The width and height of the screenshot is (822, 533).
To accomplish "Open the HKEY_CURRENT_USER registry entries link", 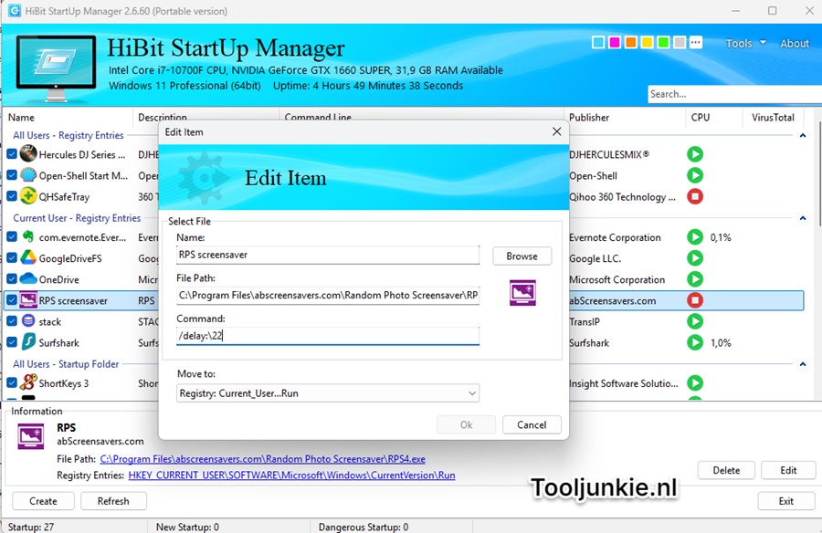I will click(291, 476).
